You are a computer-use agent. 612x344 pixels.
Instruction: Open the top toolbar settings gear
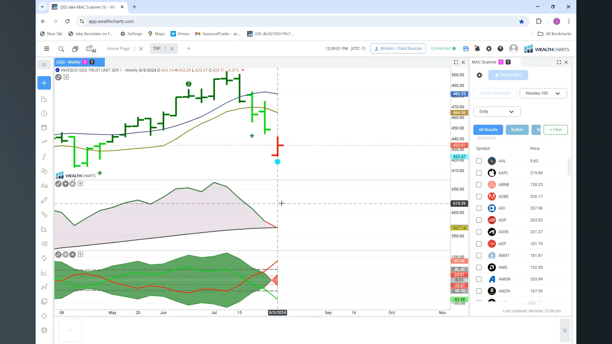pyautogui.click(x=489, y=49)
